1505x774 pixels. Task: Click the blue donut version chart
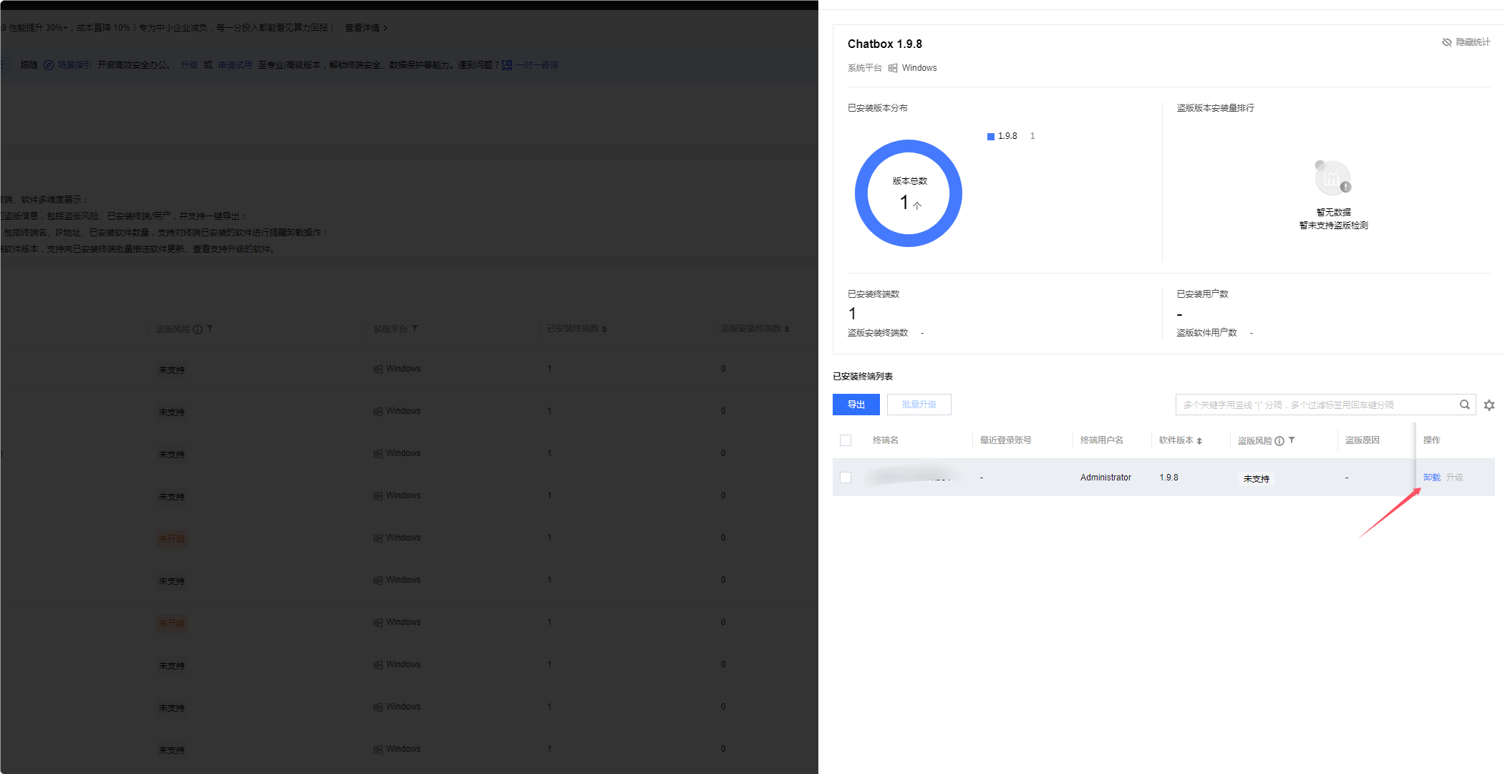point(909,193)
